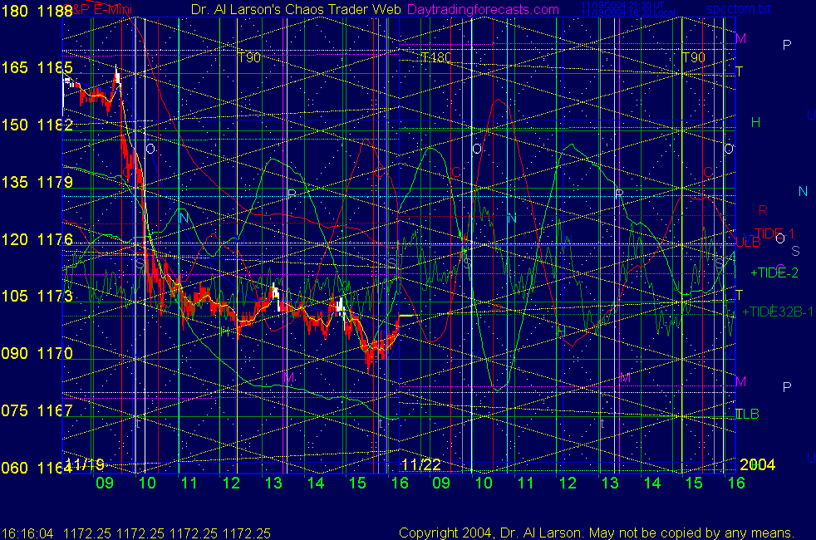
Task: Click the 2004 year label
Action: pyautogui.click(x=757, y=464)
